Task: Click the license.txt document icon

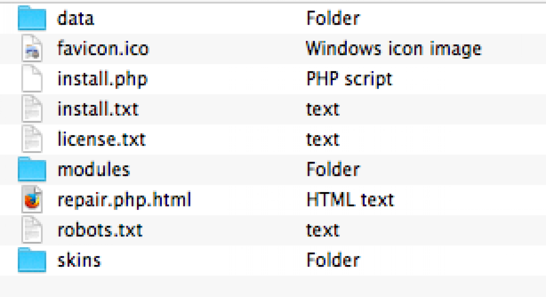Action: [x=32, y=140]
